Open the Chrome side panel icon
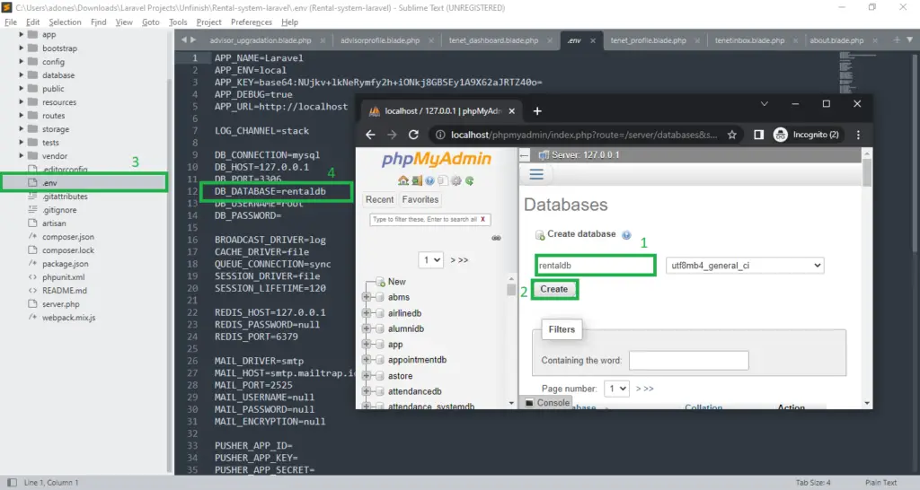The image size is (920, 490). click(x=758, y=135)
